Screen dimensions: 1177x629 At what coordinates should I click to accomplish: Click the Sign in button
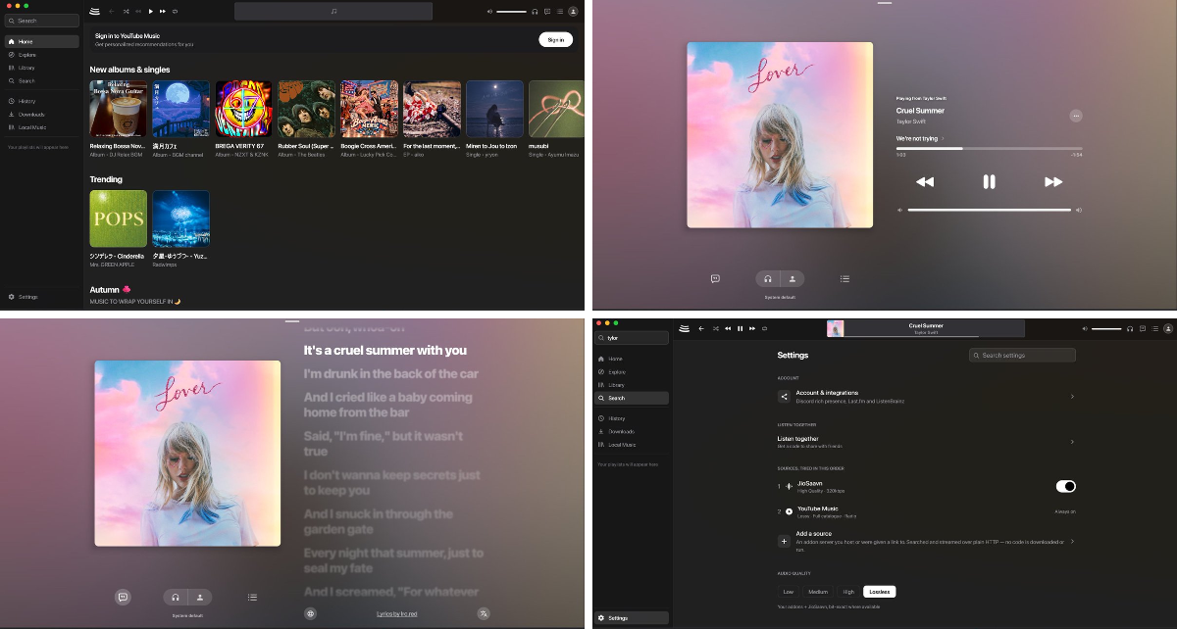(x=555, y=39)
